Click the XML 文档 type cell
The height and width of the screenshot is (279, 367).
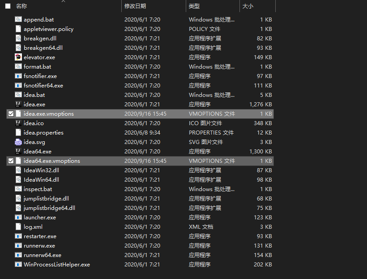(x=201, y=227)
